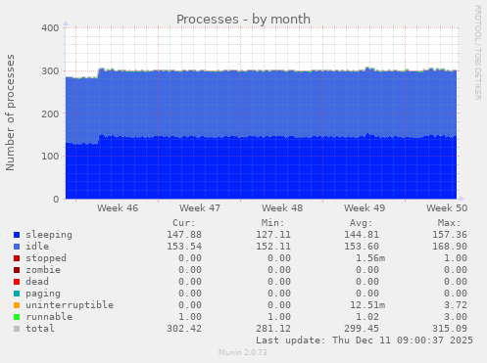
Task: Select the 'stopped' legend label
Action: [x=46, y=258]
